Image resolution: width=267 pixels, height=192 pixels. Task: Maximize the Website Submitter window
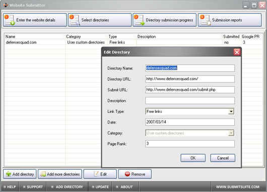(x=254, y=5)
